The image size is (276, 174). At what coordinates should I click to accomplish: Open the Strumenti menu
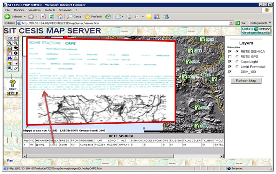65,10
